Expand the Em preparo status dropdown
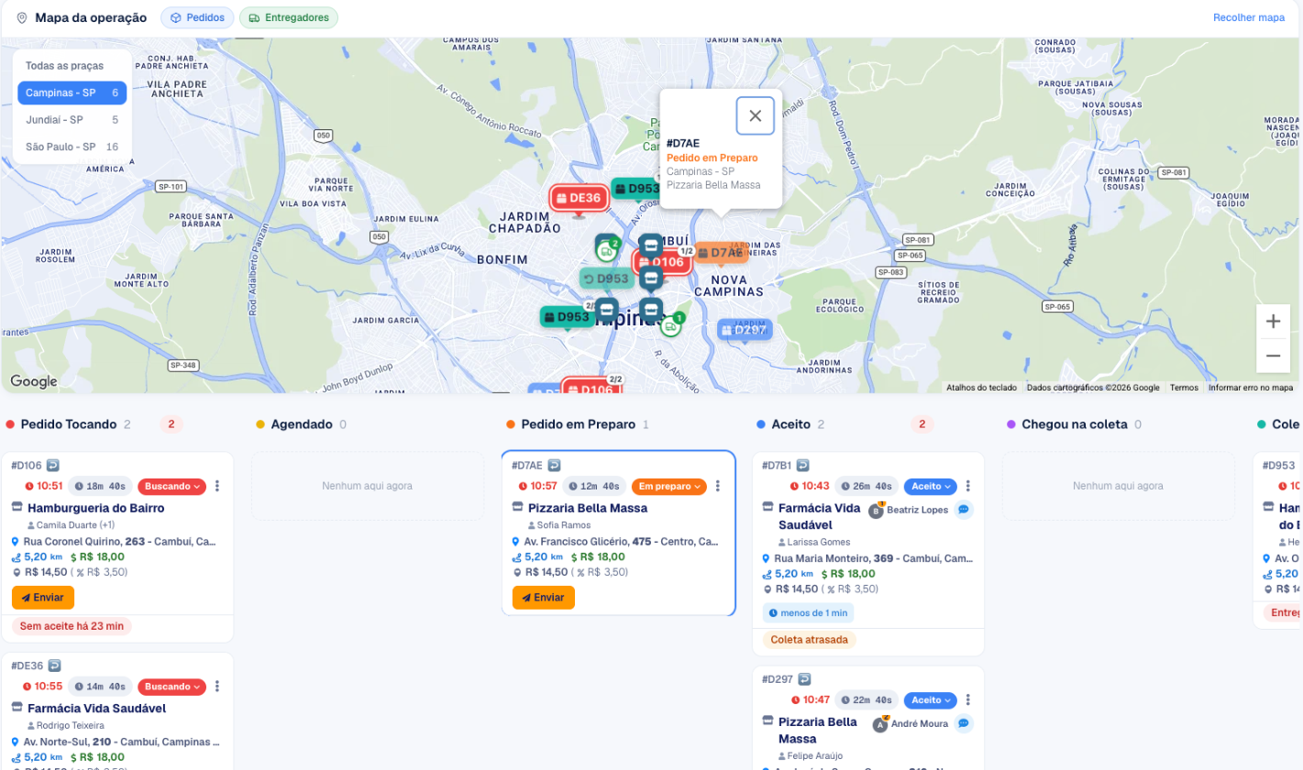Viewport: 1303px width, 770px height. pos(669,486)
